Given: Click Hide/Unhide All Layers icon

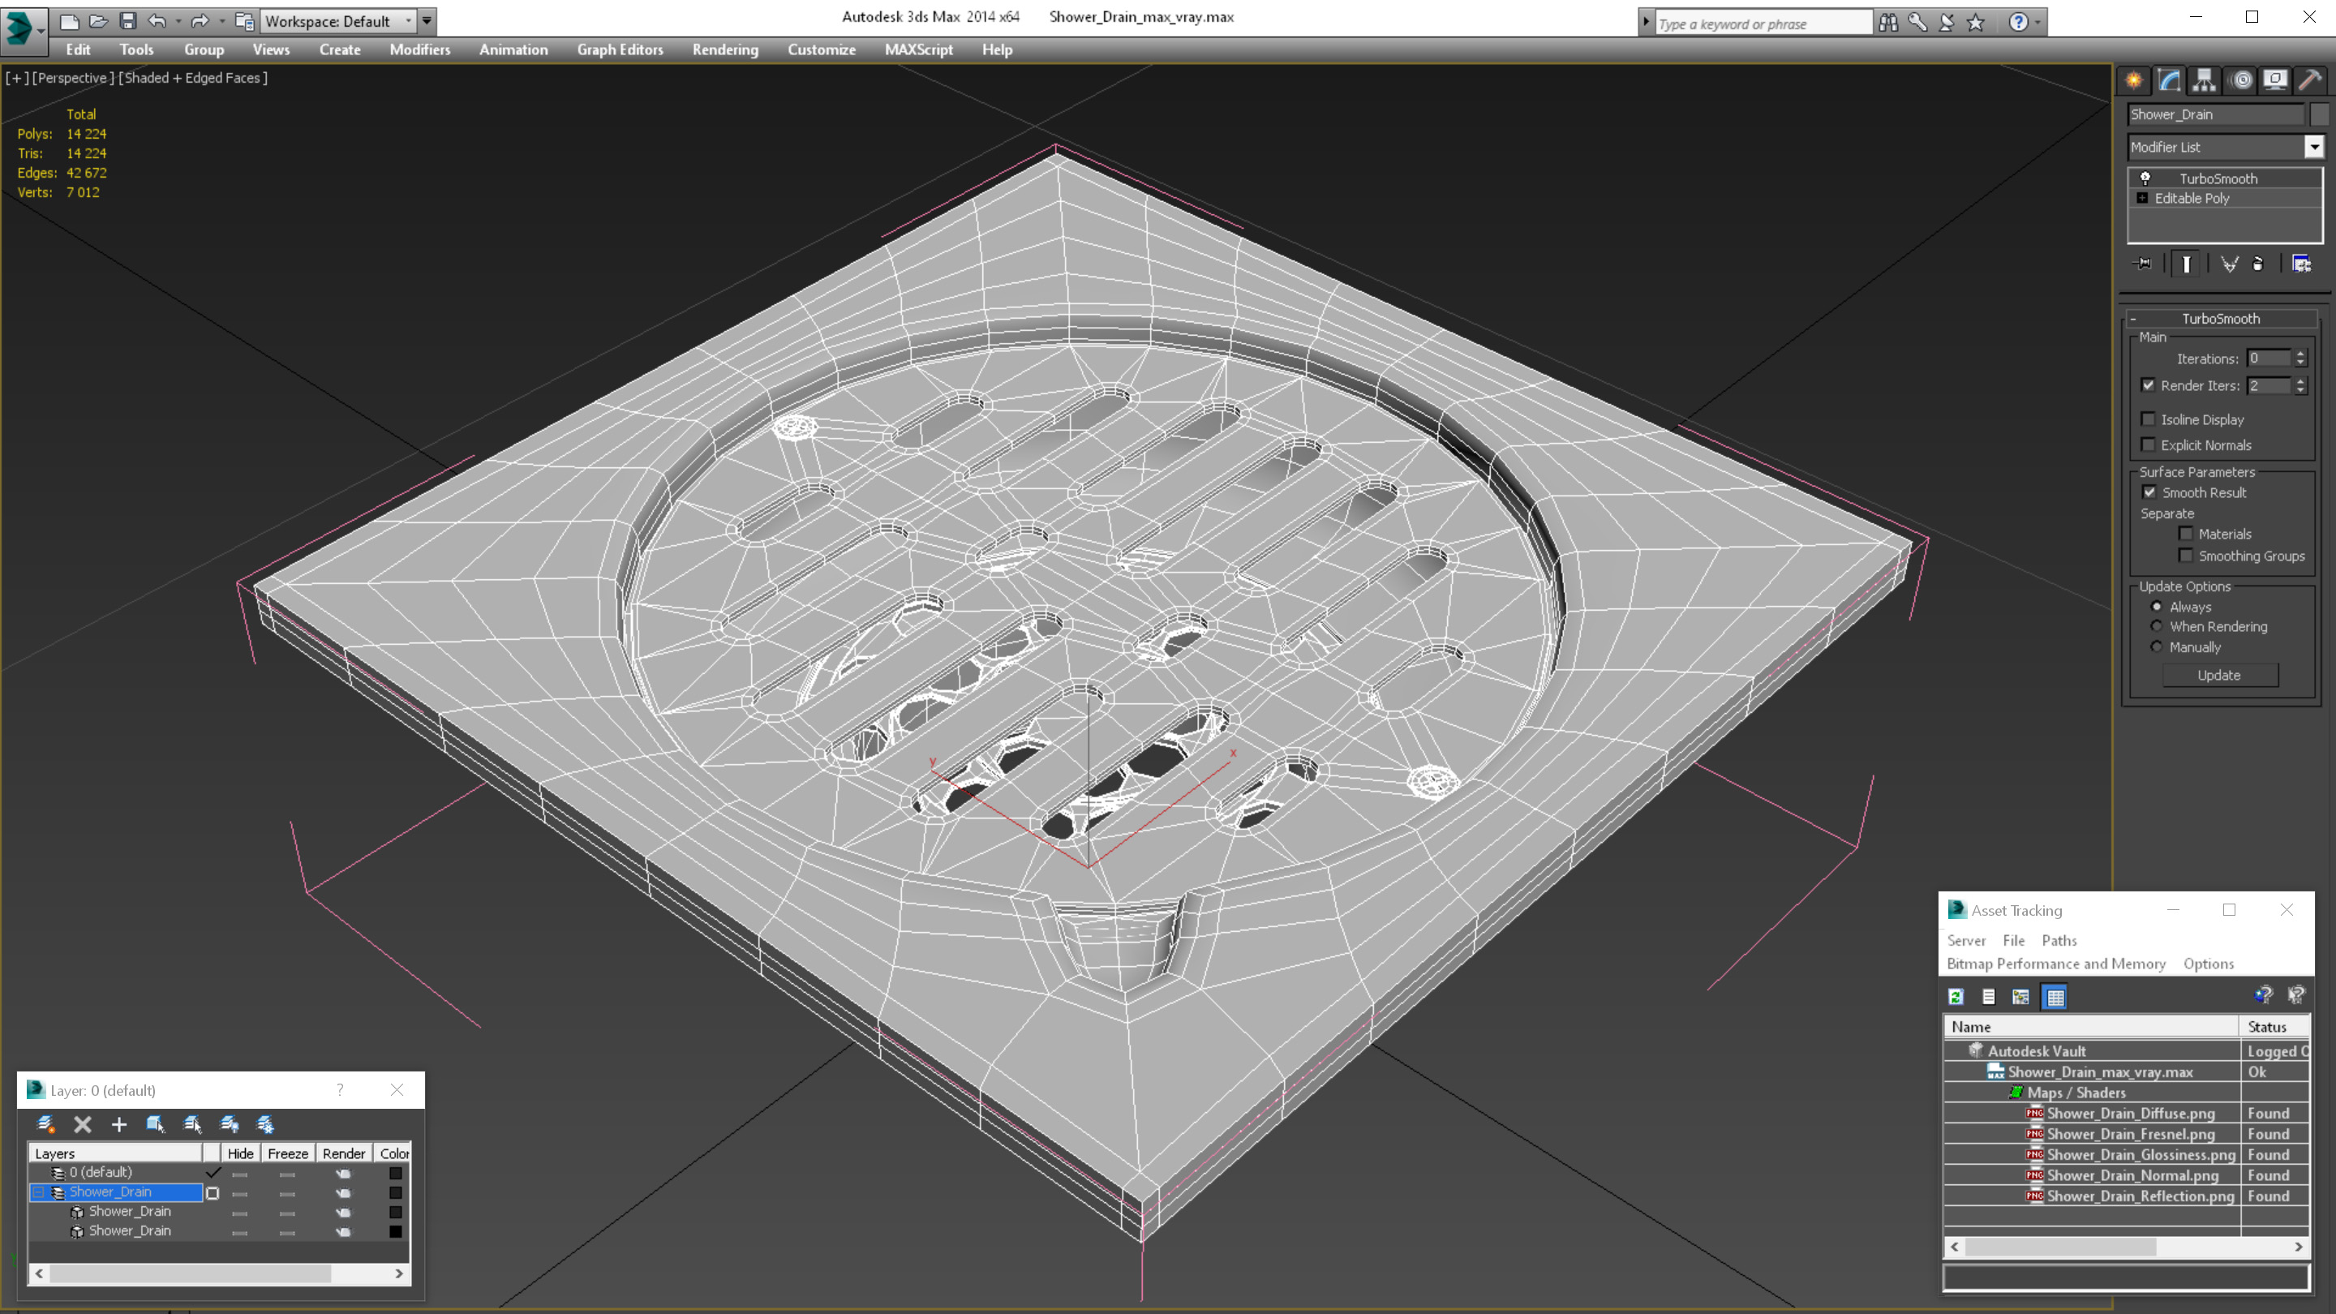Looking at the screenshot, I should coord(230,1124).
